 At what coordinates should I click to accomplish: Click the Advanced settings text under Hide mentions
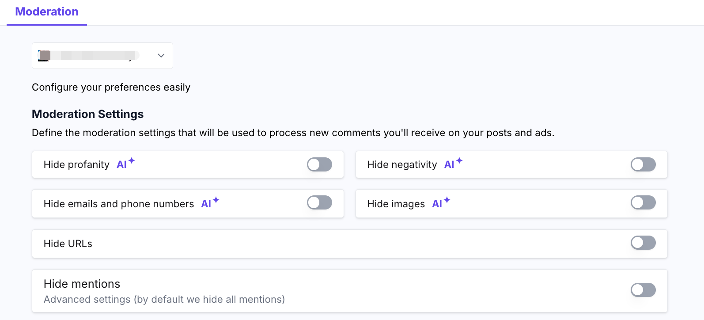(164, 299)
